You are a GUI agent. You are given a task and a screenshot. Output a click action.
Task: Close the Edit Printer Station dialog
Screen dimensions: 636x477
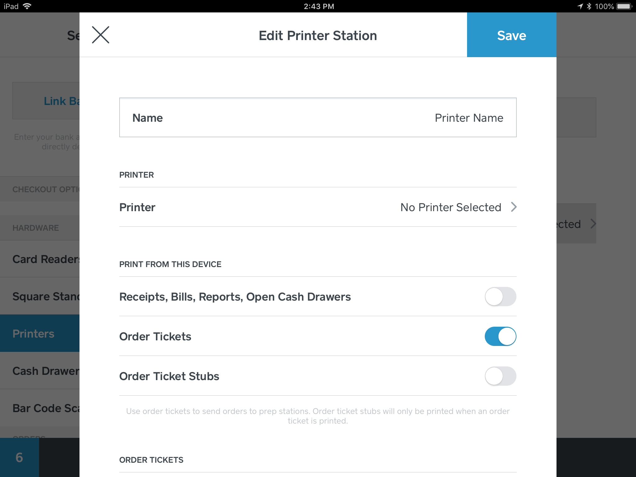pyautogui.click(x=101, y=35)
